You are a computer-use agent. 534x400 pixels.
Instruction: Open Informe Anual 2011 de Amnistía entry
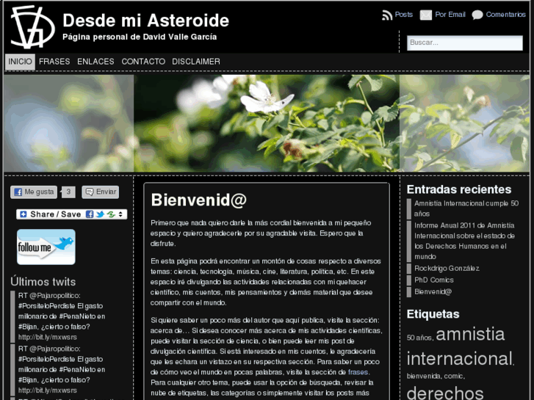pyautogui.click(x=464, y=241)
